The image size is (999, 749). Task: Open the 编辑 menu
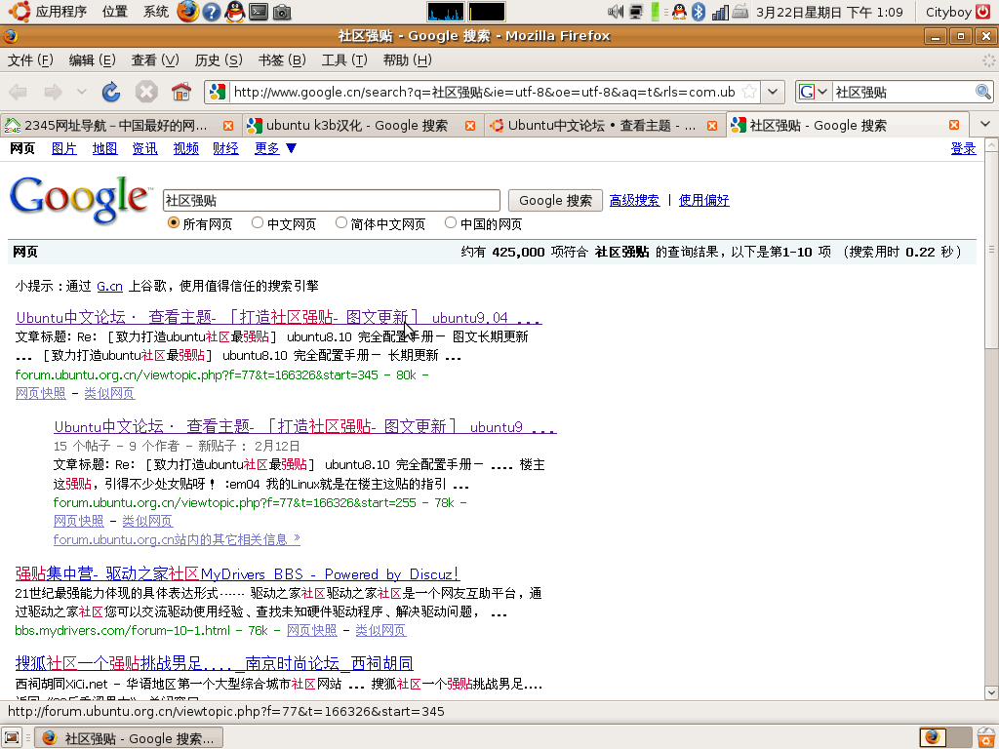(x=93, y=59)
